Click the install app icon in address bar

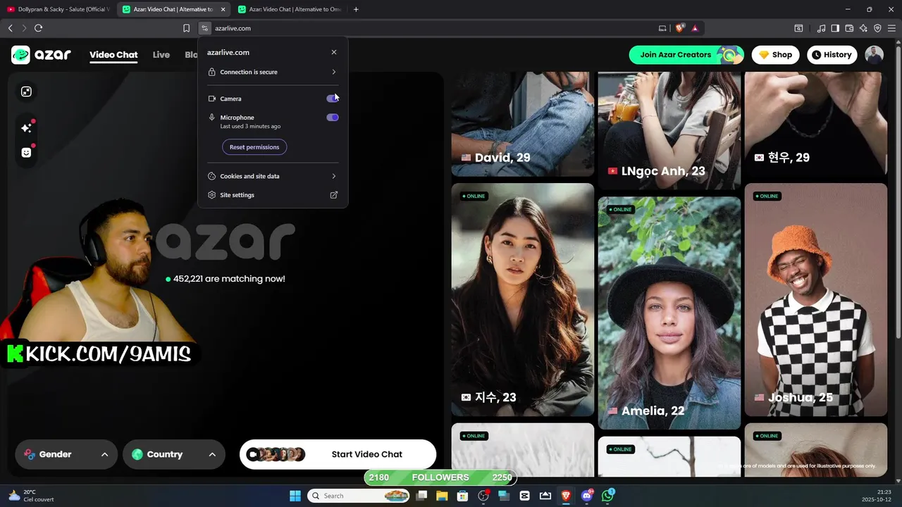click(x=662, y=28)
